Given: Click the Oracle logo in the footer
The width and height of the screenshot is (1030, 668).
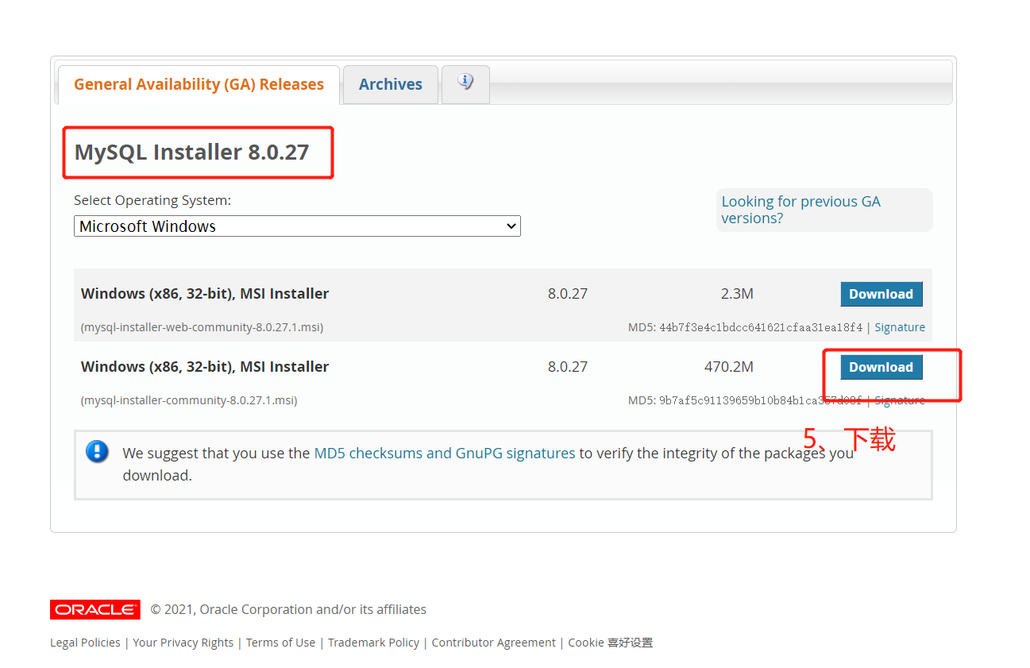Looking at the screenshot, I should click(95, 608).
